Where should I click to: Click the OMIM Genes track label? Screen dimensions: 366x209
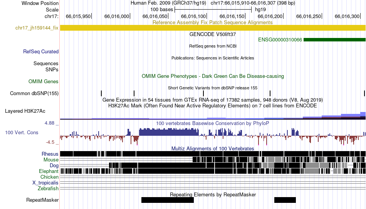point(44,82)
